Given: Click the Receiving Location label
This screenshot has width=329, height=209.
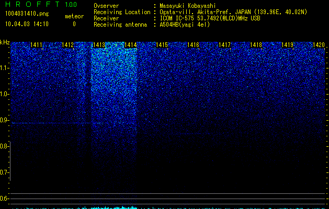Looking at the screenshot, I should 122,12.
